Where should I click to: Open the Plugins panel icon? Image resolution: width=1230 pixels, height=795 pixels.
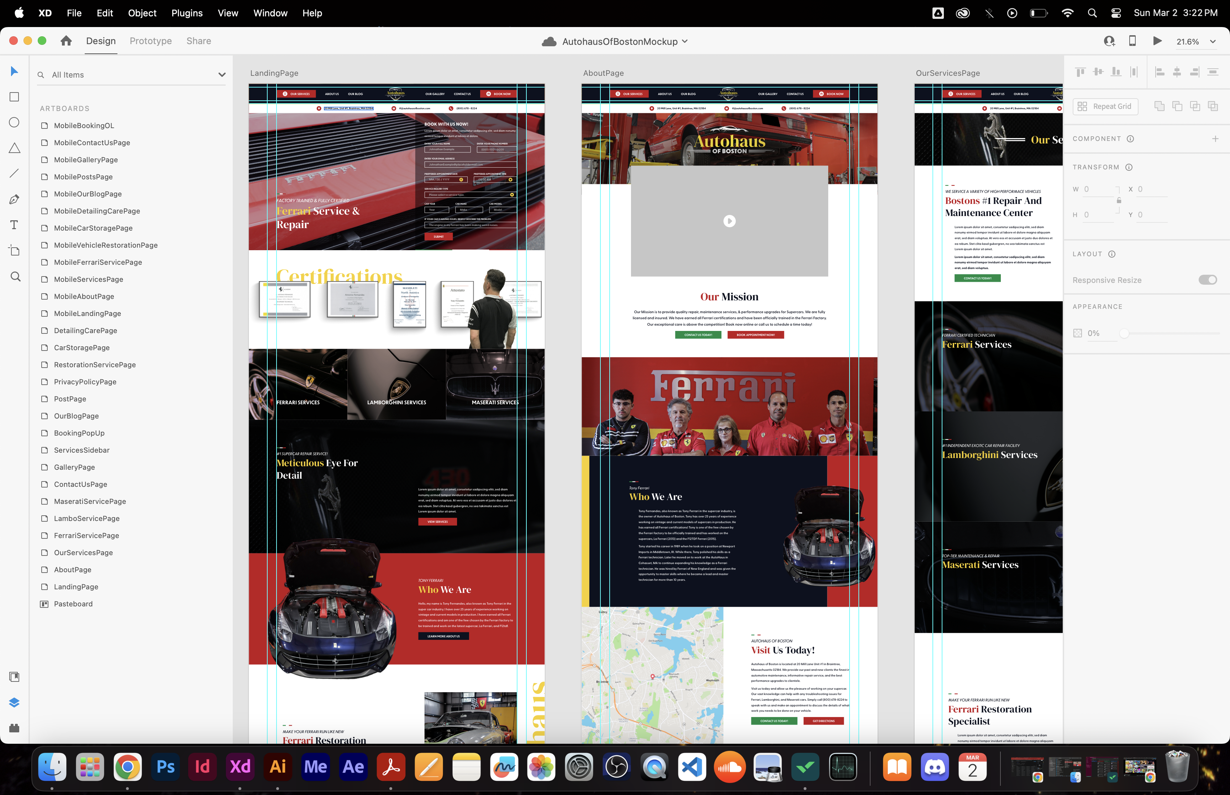click(15, 728)
